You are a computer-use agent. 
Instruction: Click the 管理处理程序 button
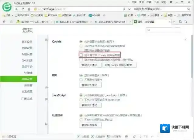point(90,125)
